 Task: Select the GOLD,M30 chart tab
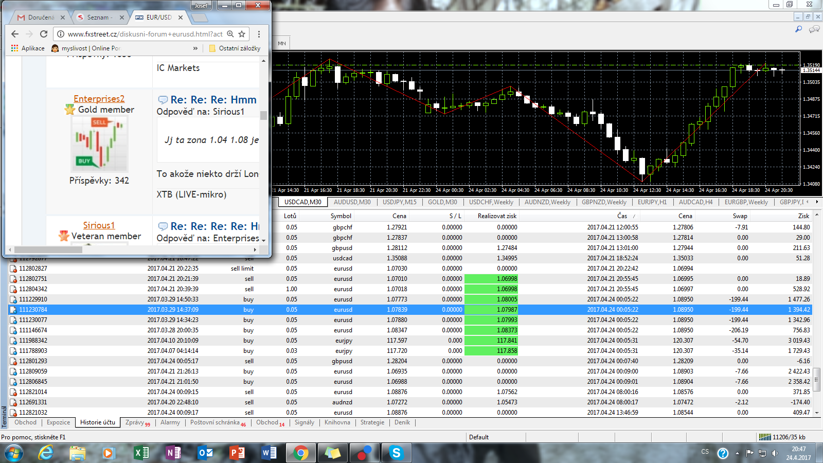pyautogui.click(x=442, y=202)
